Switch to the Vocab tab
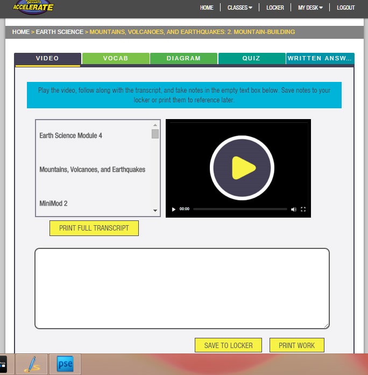Image resolution: width=368 pixels, height=375 pixels. pos(116,58)
